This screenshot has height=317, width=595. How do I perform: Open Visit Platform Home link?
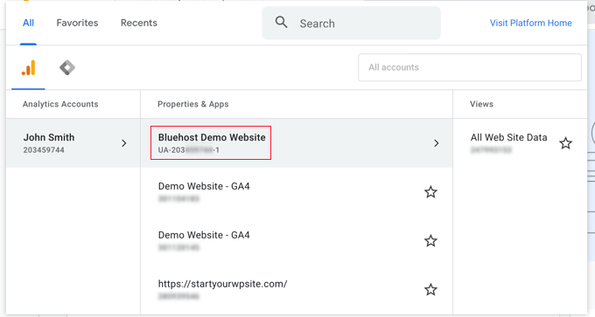point(530,23)
